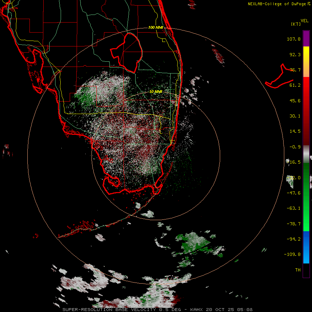This screenshot has height=312, width=312.
Task: Click the Super-Resolution Base Velocity caption
Action: 157,310
